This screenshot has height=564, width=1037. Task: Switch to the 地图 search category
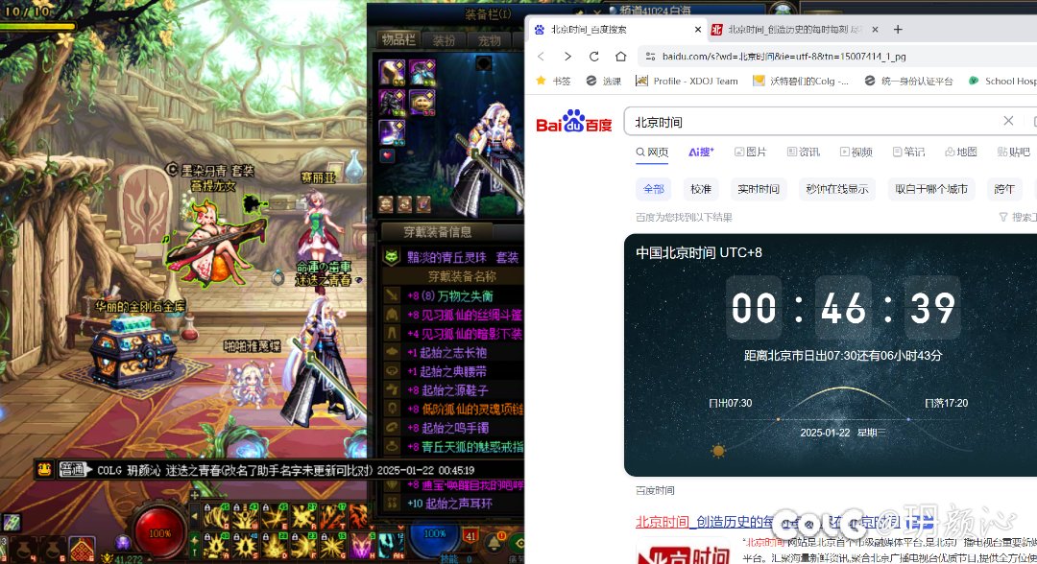tap(961, 152)
